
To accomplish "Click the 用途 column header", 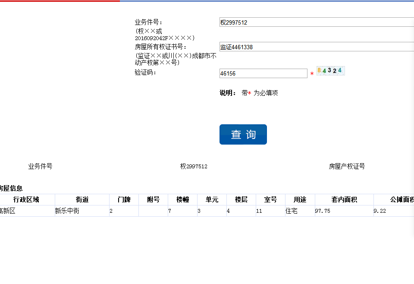I will click(300, 200).
